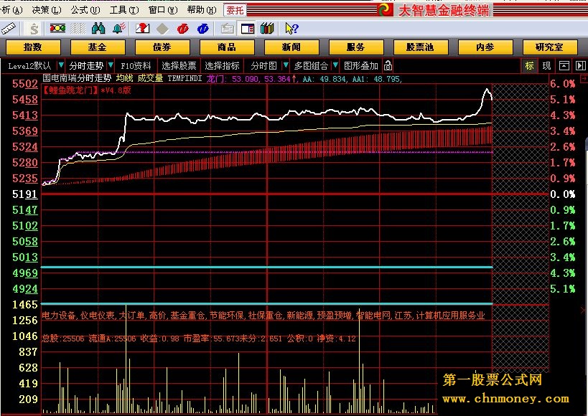Toggle the padlock icon beside 图形叠加
Image resolution: width=588 pixels, height=416 pixels.
pyautogui.click(x=388, y=65)
